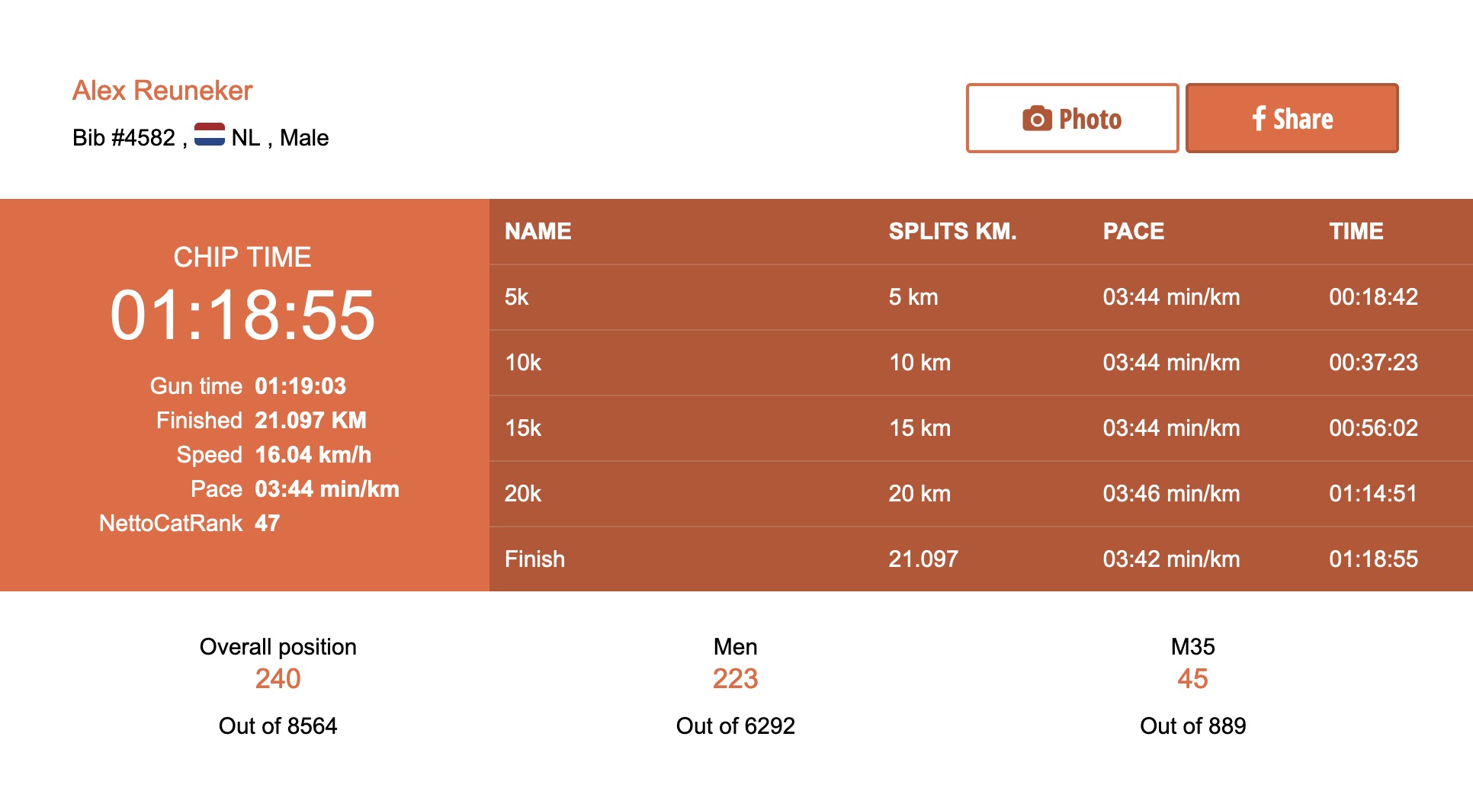Click the SPLITS KM. column header

tap(952, 232)
